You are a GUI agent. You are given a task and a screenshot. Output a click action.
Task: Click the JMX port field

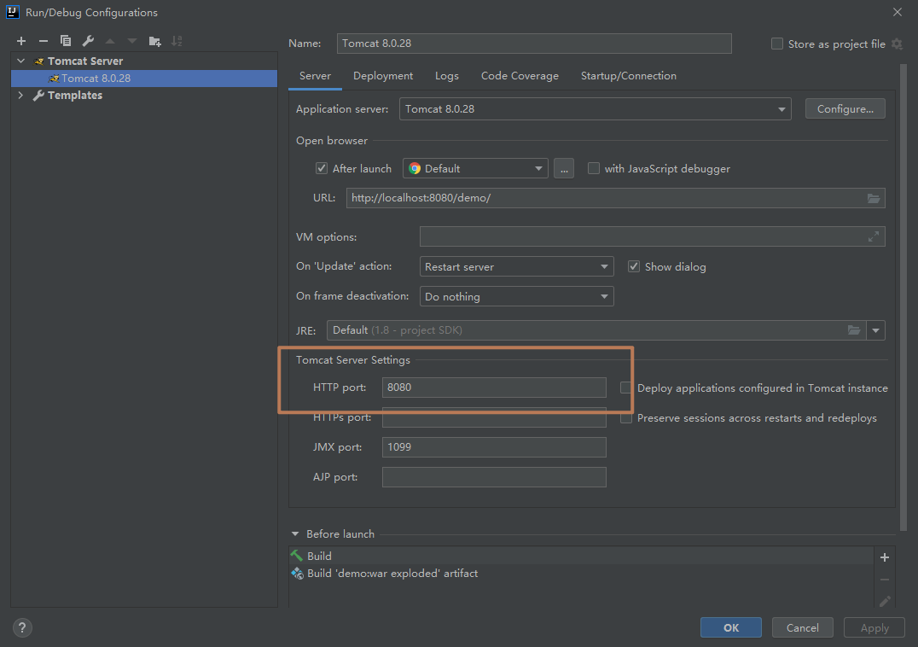[x=494, y=447]
